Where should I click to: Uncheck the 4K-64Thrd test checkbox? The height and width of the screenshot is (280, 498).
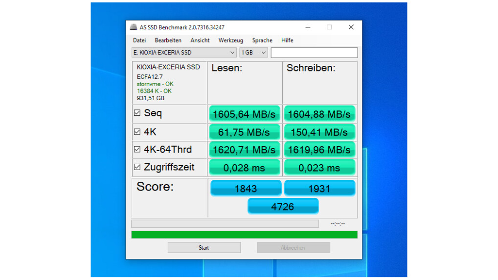[x=137, y=150]
